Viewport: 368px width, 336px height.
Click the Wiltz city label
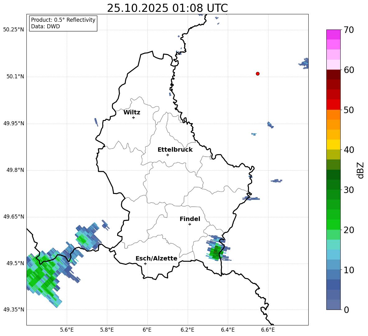(x=132, y=113)
